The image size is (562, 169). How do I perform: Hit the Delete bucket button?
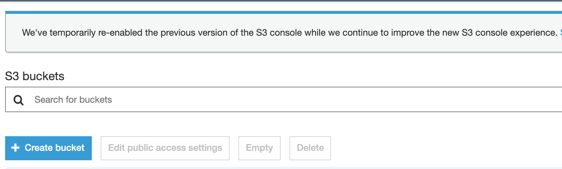click(310, 148)
